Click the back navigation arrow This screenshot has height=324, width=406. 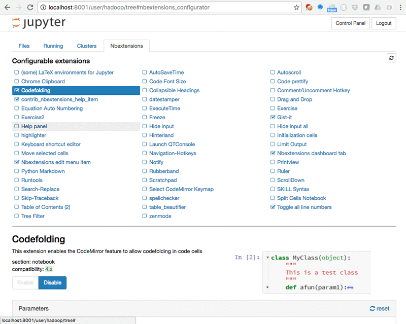tap(8, 8)
